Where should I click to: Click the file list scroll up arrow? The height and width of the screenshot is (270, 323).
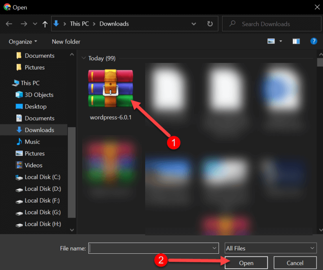pyautogui.click(x=321, y=54)
